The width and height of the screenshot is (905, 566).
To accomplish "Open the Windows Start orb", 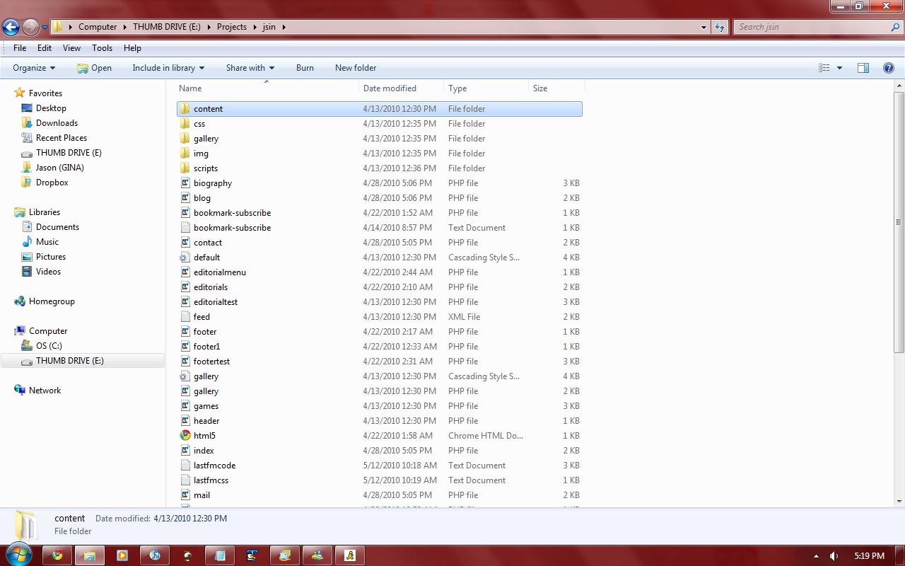I will [19, 555].
